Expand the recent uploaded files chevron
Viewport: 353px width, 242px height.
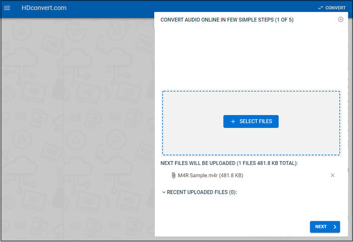[x=163, y=192]
